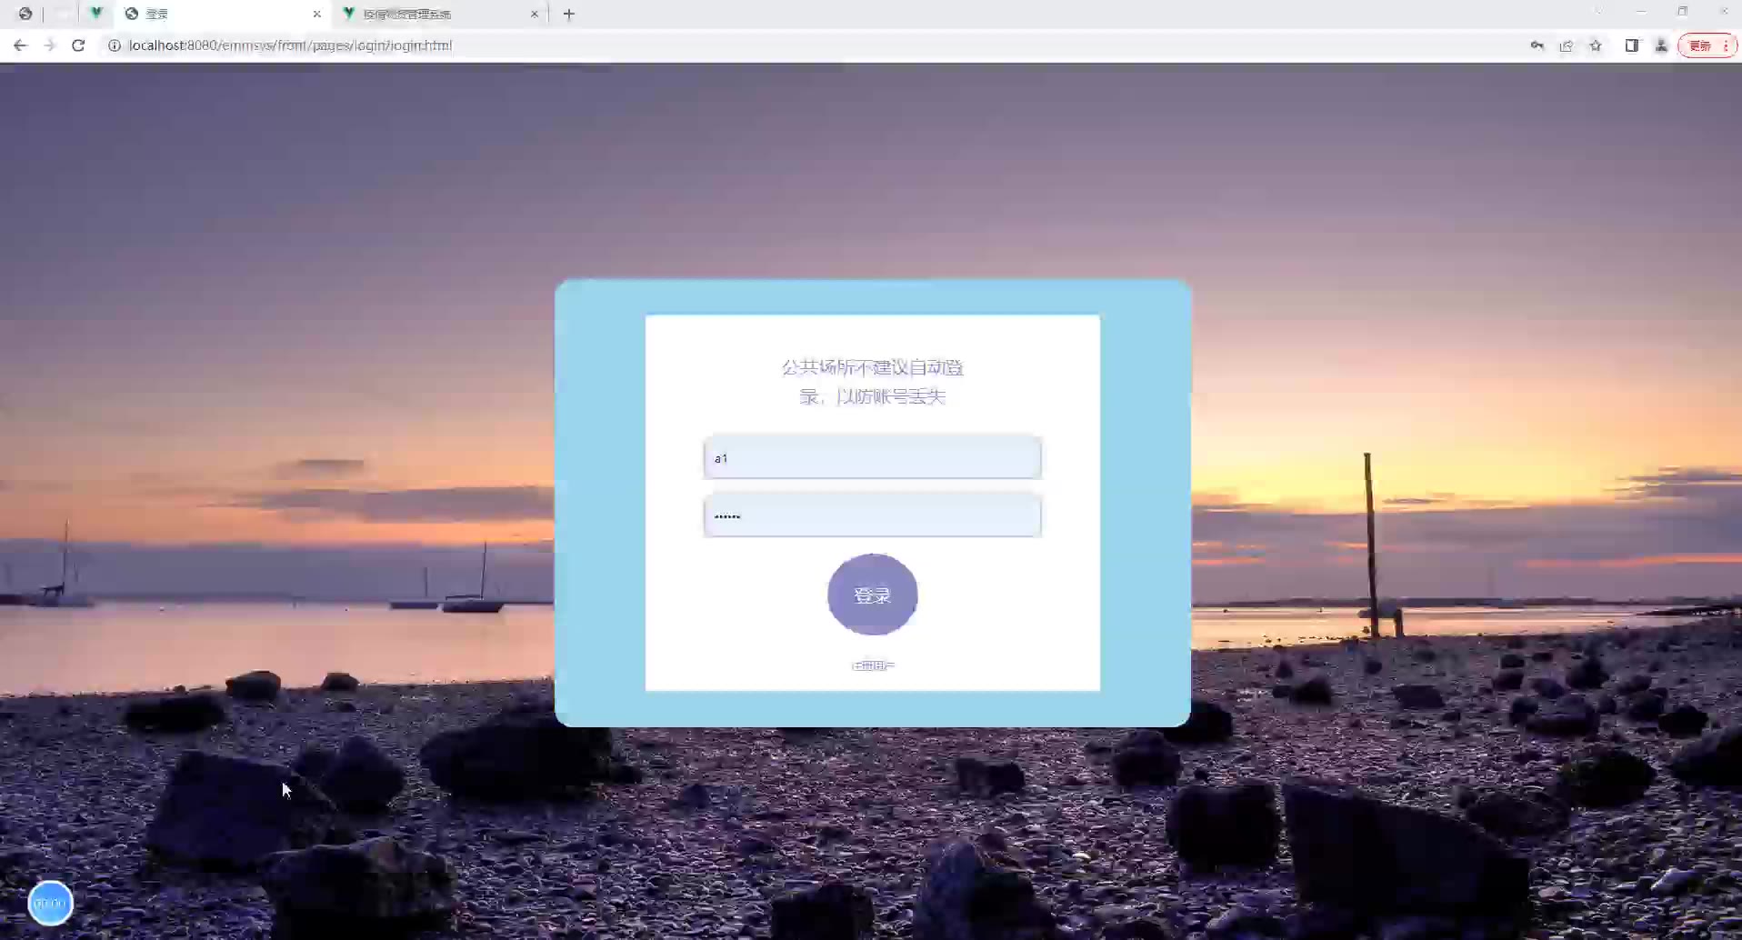Open the 注册用户 register link

[873, 665]
